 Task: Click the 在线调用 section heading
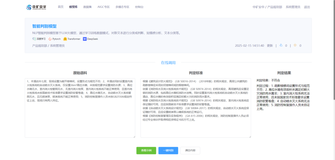[168, 63]
